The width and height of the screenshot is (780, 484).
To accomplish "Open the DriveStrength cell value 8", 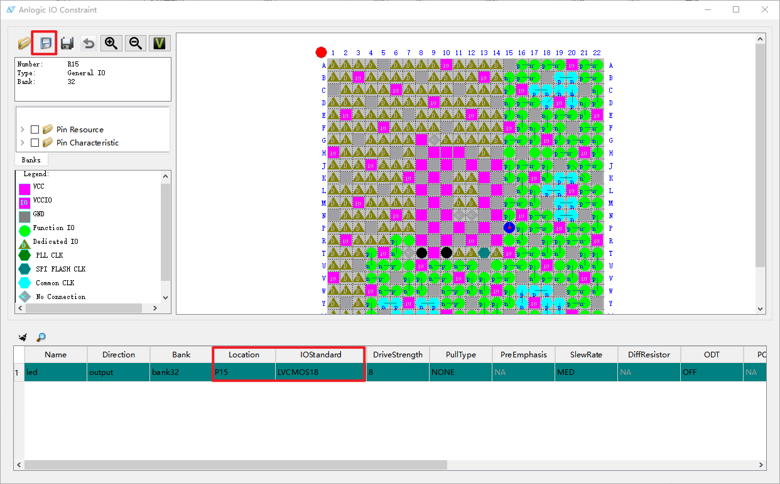I will click(398, 372).
